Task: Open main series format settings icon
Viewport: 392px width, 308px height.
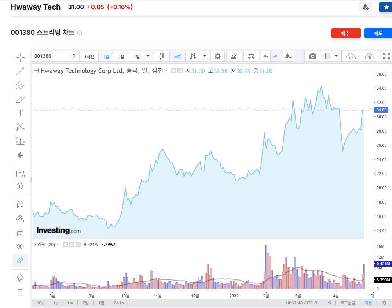Action: (180, 71)
